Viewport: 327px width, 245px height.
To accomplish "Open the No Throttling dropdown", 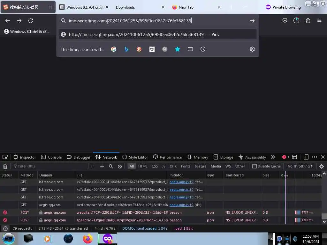I will coord(300,166).
